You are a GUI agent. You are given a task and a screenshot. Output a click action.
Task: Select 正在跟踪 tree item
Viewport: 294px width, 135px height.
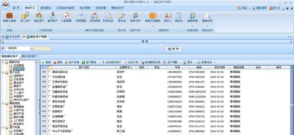tap(19, 66)
